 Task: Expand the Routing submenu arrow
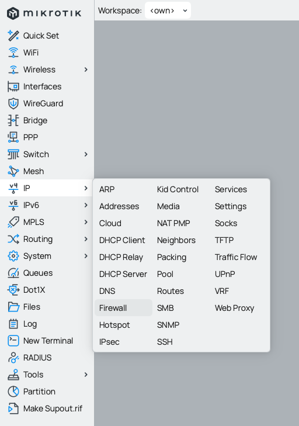tap(86, 239)
